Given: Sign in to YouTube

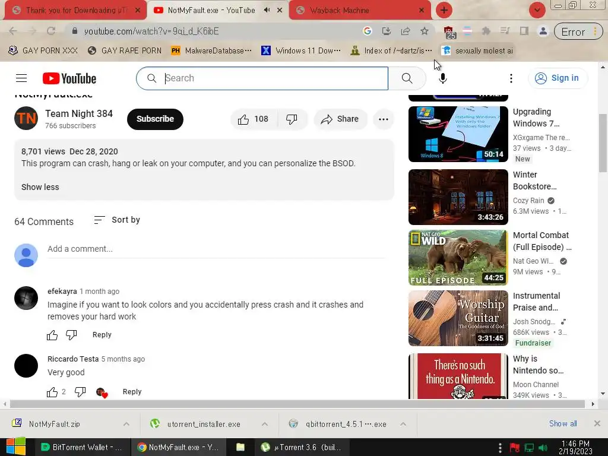Looking at the screenshot, I should pyautogui.click(x=558, y=78).
